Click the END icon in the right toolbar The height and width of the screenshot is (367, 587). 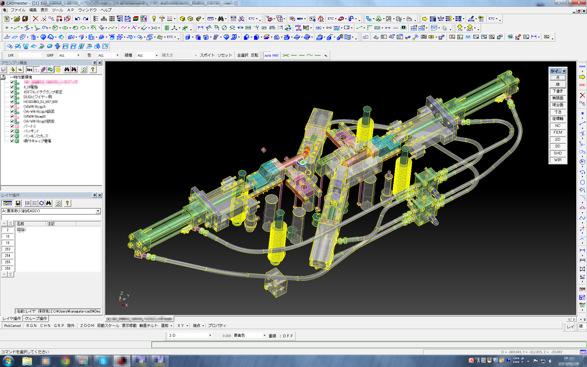[x=582, y=85]
